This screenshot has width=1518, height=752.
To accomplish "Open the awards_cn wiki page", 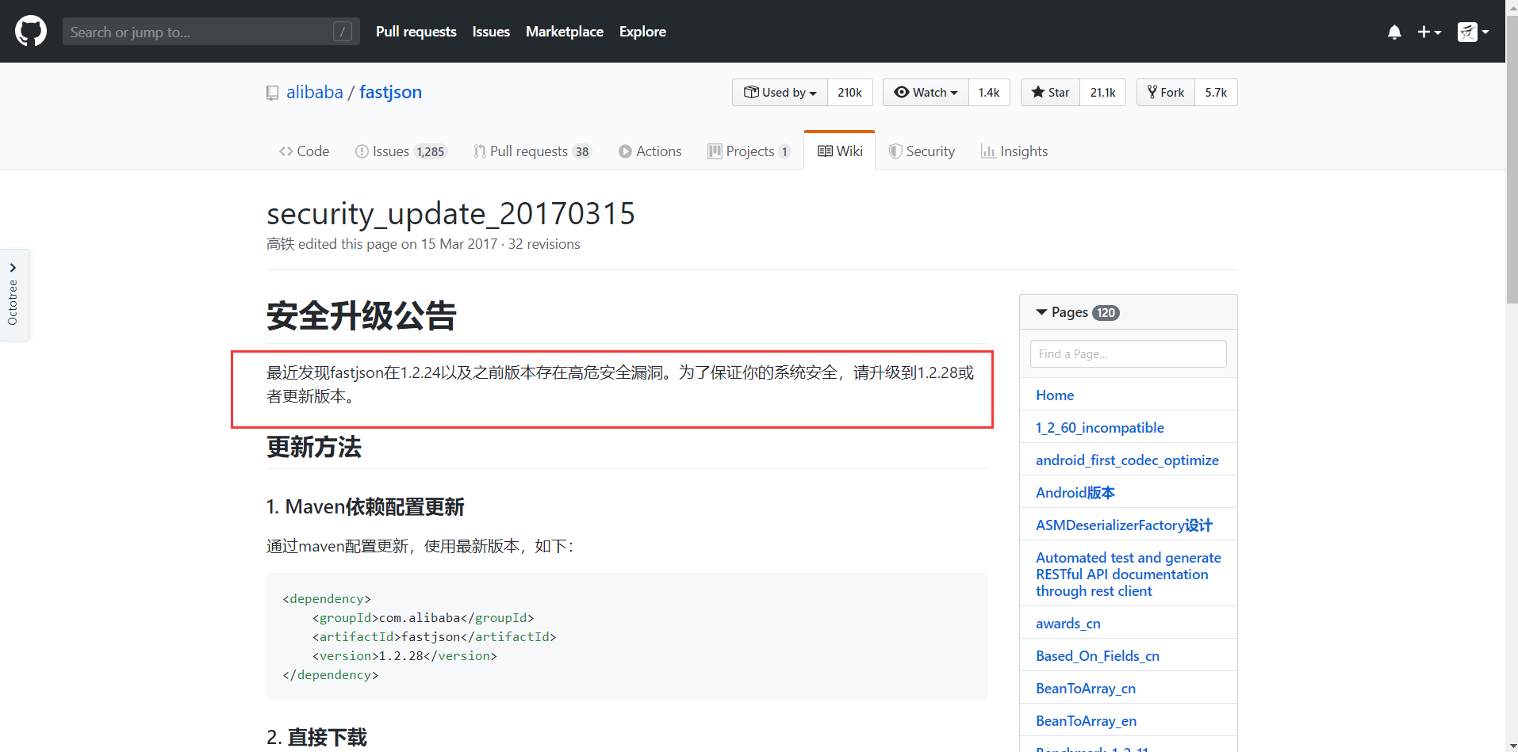I will tap(1068, 624).
